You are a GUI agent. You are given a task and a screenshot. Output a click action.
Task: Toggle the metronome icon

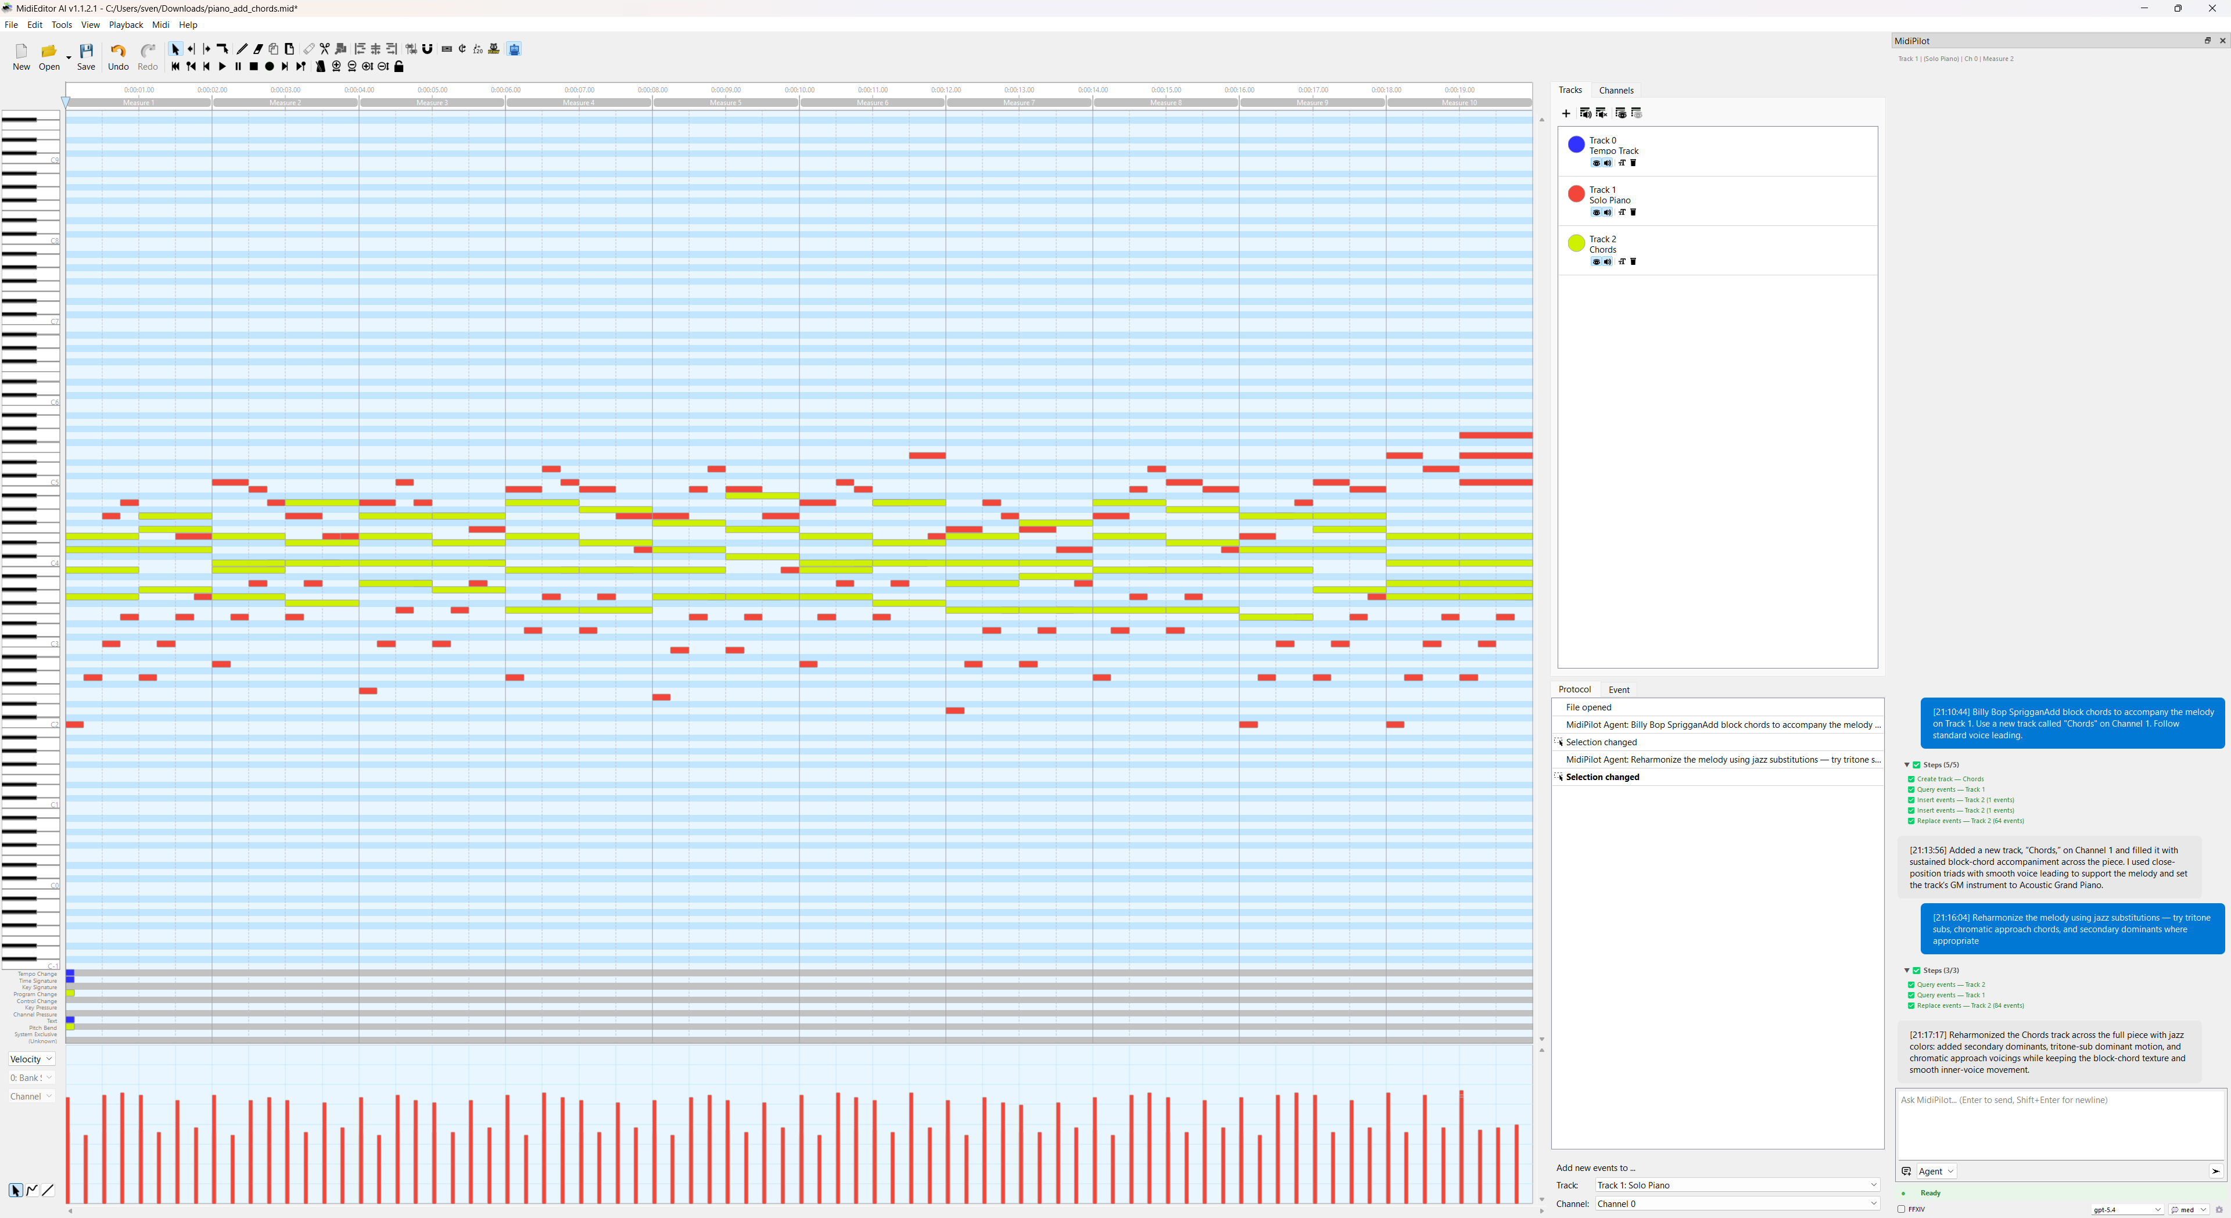pyautogui.click(x=321, y=67)
